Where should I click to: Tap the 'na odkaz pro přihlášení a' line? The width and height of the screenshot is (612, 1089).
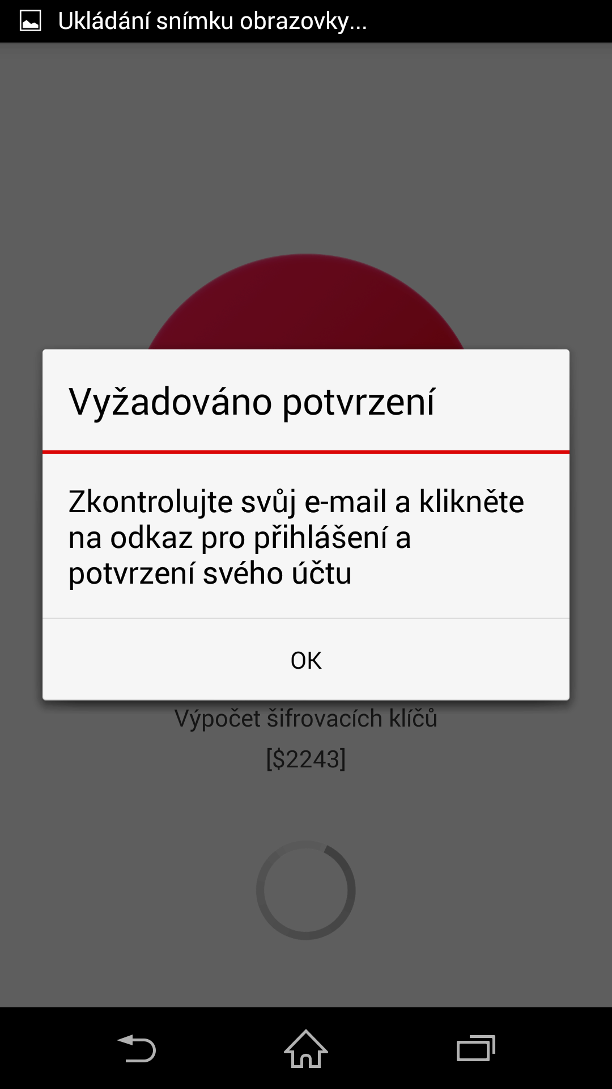click(x=240, y=538)
